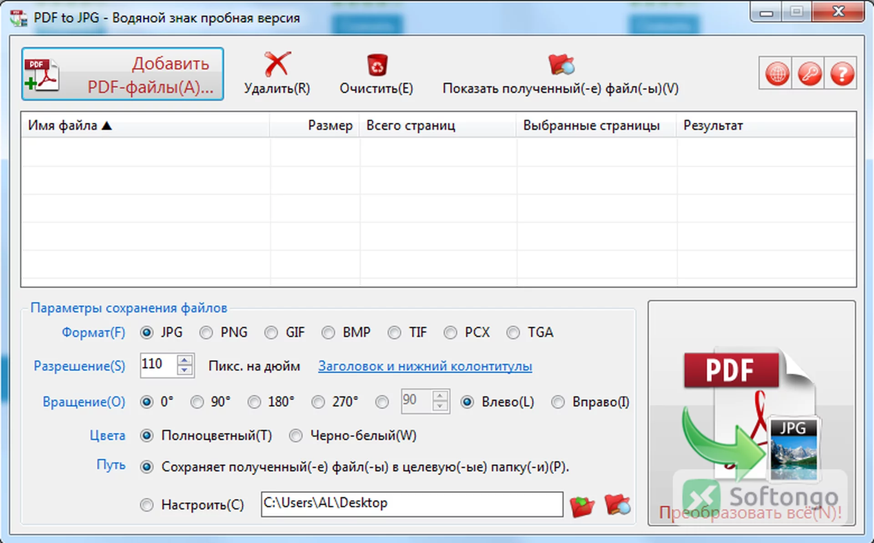This screenshot has width=874, height=543.
Task: Select 0° rotation
Action: click(147, 402)
